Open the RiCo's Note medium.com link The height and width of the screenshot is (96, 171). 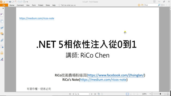coord(103,80)
